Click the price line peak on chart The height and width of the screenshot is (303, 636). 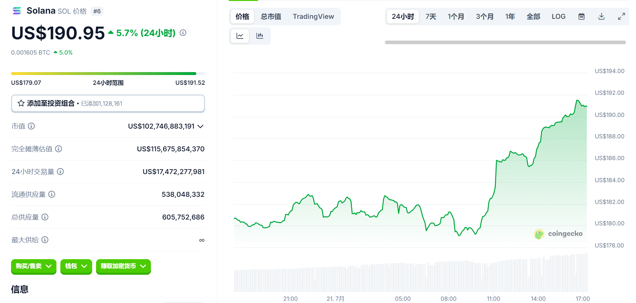(x=577, y=100)
